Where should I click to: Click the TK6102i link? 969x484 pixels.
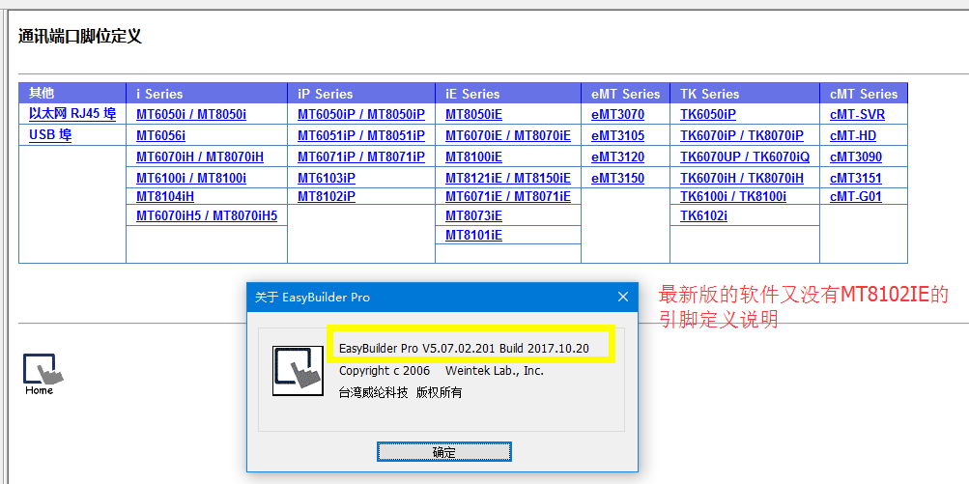point(704,215)
